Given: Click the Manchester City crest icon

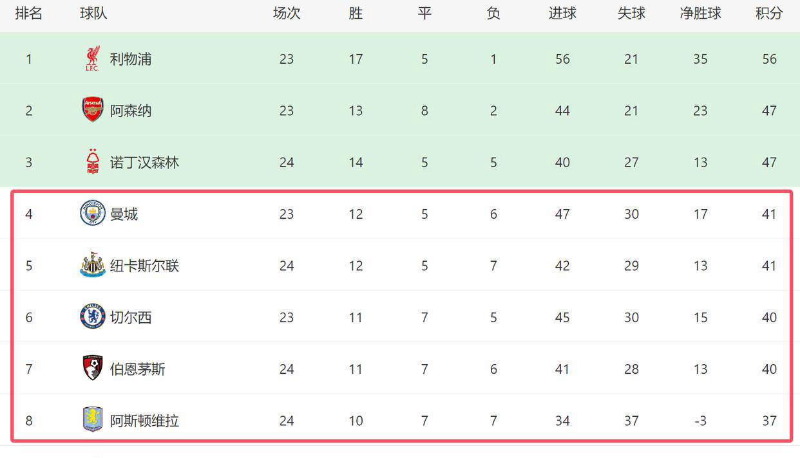Looking at the screenshot, I should (93, 214).
